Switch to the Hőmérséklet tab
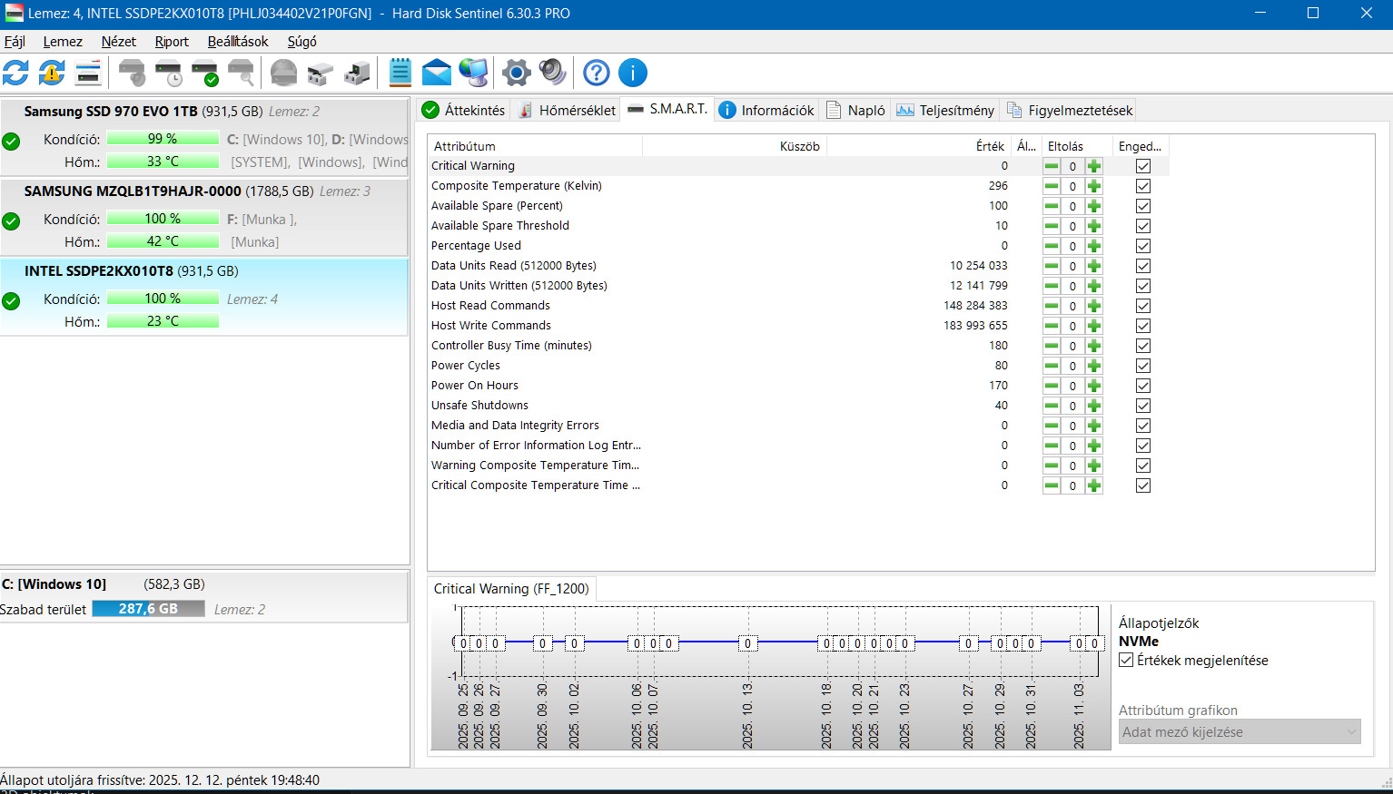Screen dimensions: 1393x794 [567, 111]
